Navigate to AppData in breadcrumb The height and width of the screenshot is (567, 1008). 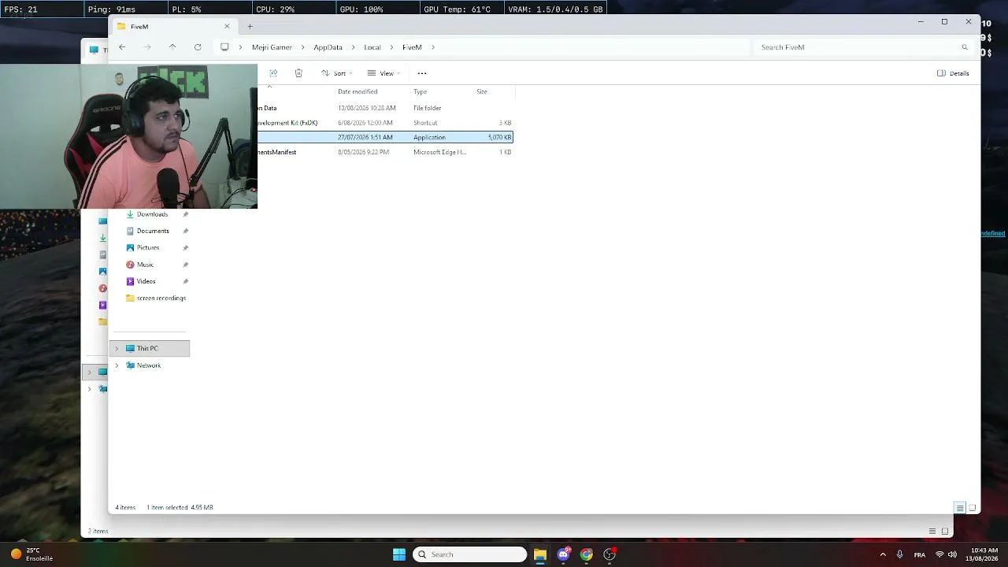click(328, 47)
